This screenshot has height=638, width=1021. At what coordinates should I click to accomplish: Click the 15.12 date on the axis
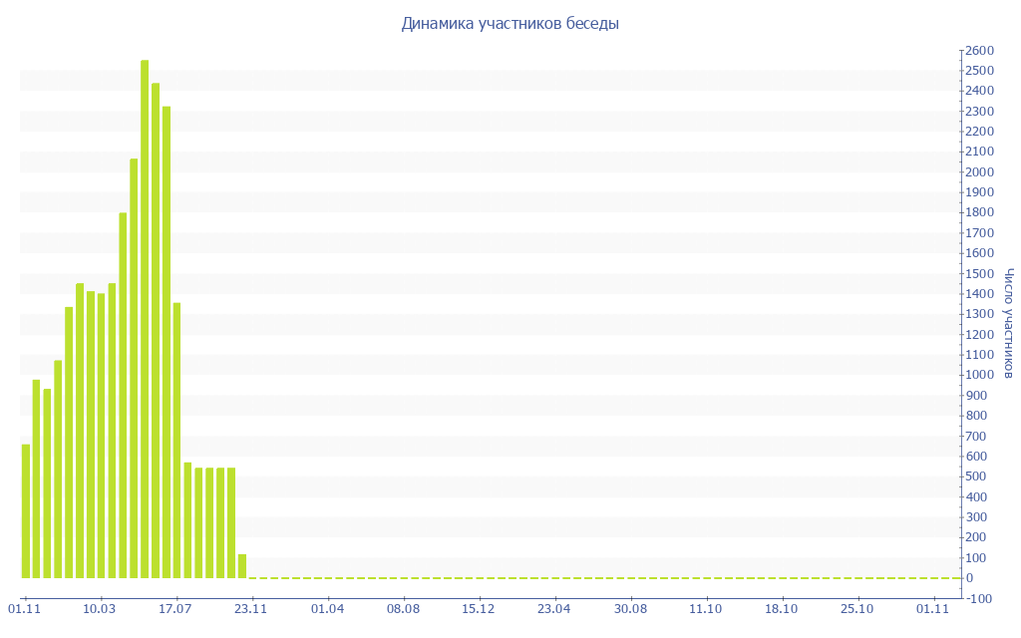click(x=479, y=608)
